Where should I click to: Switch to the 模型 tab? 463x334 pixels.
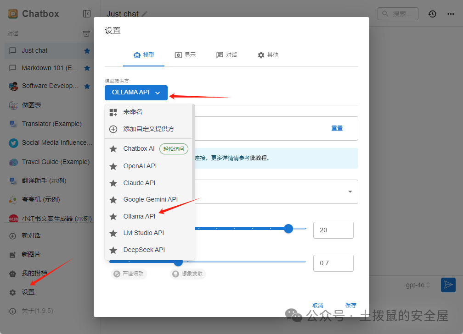click(144, 55)
